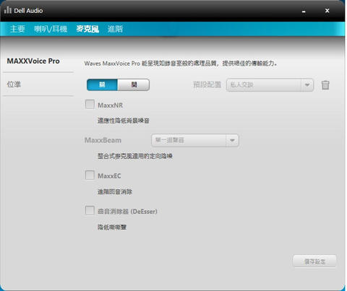
Task: Click the trash icon to delete preset
Action: 325,85
